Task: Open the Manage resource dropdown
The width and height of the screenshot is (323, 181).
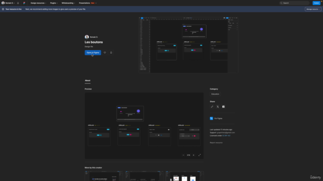Action: click(313, 9)
